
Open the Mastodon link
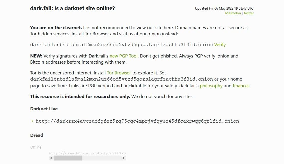pyautogui.click(x=233, y=13)
